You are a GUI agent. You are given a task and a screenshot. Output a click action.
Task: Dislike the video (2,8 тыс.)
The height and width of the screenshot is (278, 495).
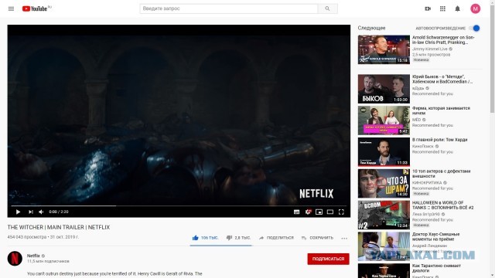click(238, 238)
